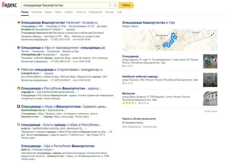Screen dimensions: 226x163
Task: Click the td-spets.ru favicon
Action: (19, 23)
